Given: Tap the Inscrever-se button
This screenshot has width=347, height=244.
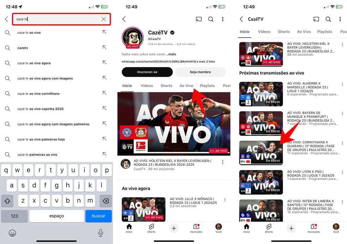Looking at the screenshot, I should [x=147, y=72].
